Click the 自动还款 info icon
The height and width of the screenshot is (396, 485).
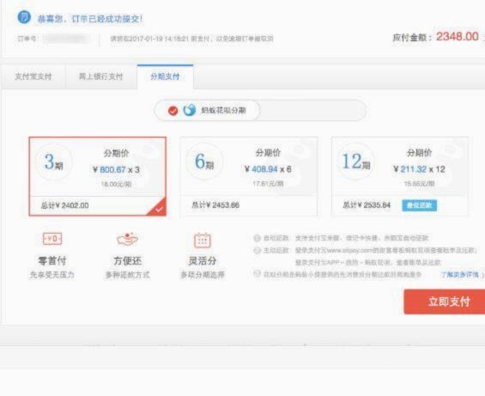pos(257,238)
